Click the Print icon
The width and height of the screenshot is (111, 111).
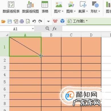[22, 21]
